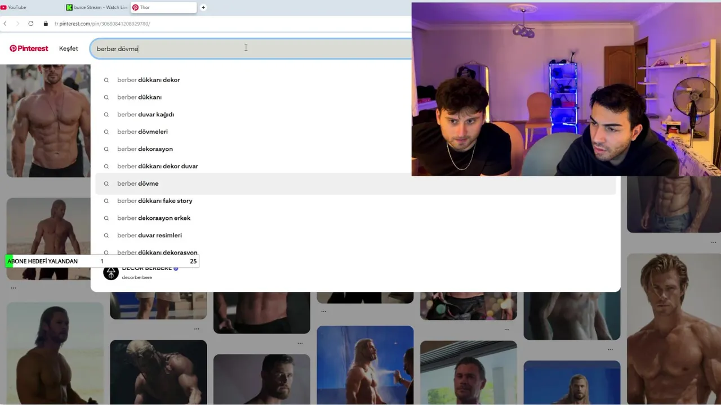Click the webcam overlay video
The width and height of the screenshot is (721, 405).
coord(566,89)
